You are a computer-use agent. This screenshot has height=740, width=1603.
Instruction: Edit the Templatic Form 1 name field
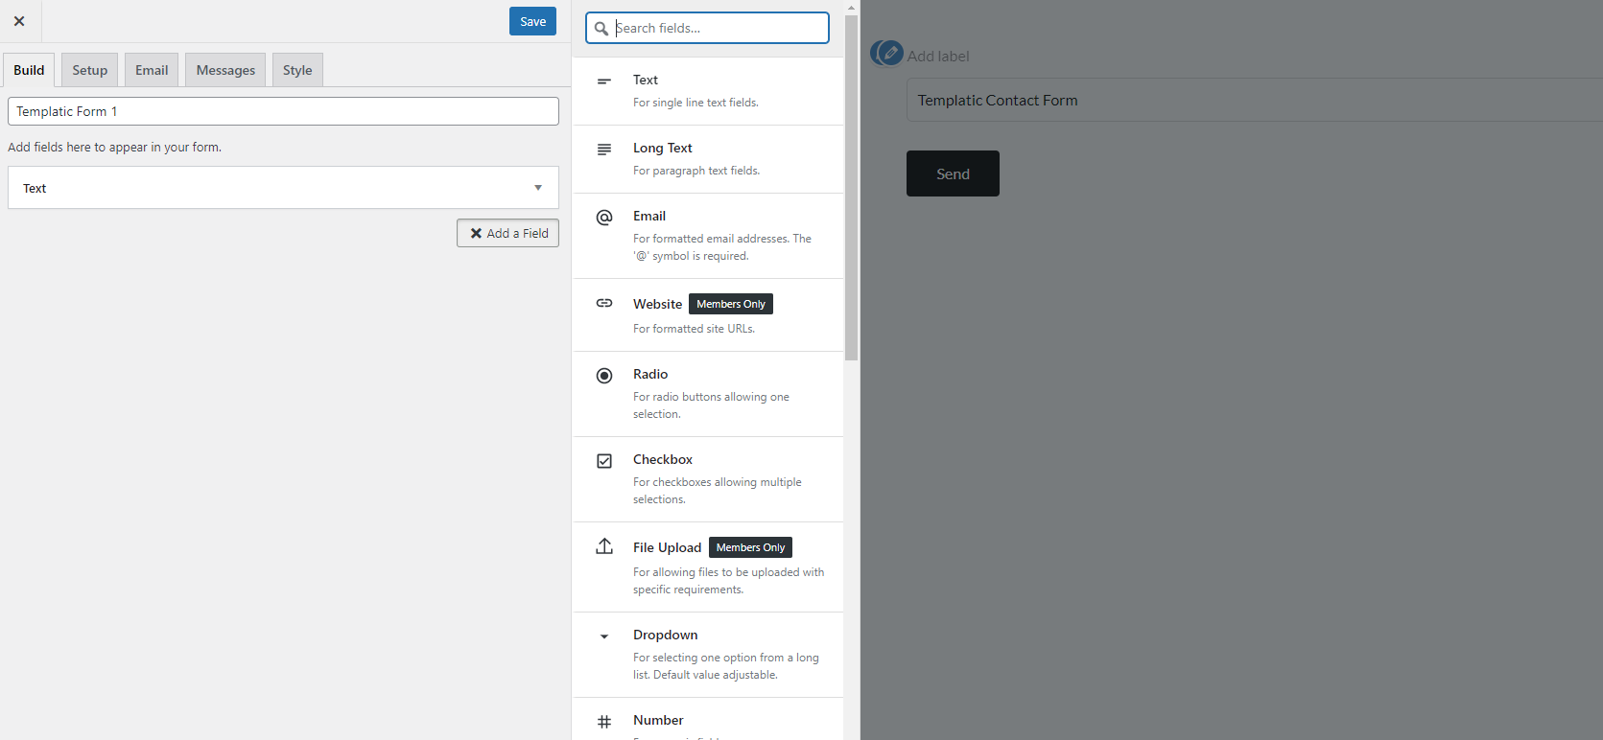[283, 111]
